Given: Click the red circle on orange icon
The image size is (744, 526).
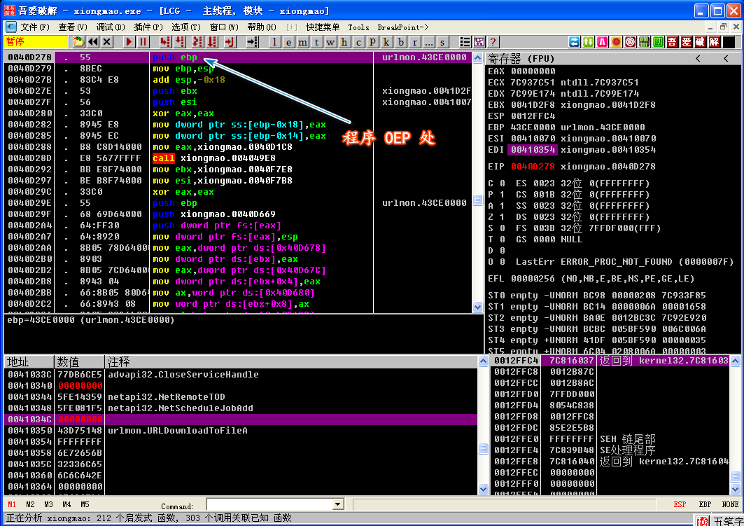Looking at the screenshot, I should tap(617, 42).
